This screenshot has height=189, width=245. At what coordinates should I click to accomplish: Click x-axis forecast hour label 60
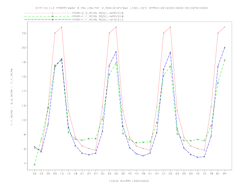pyautogui.click(x=170, y=174)
